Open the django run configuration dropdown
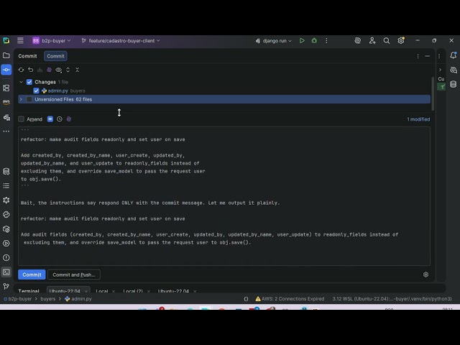Image resolution: width=460 pixels, height=345 pixels. coord(274,40)
